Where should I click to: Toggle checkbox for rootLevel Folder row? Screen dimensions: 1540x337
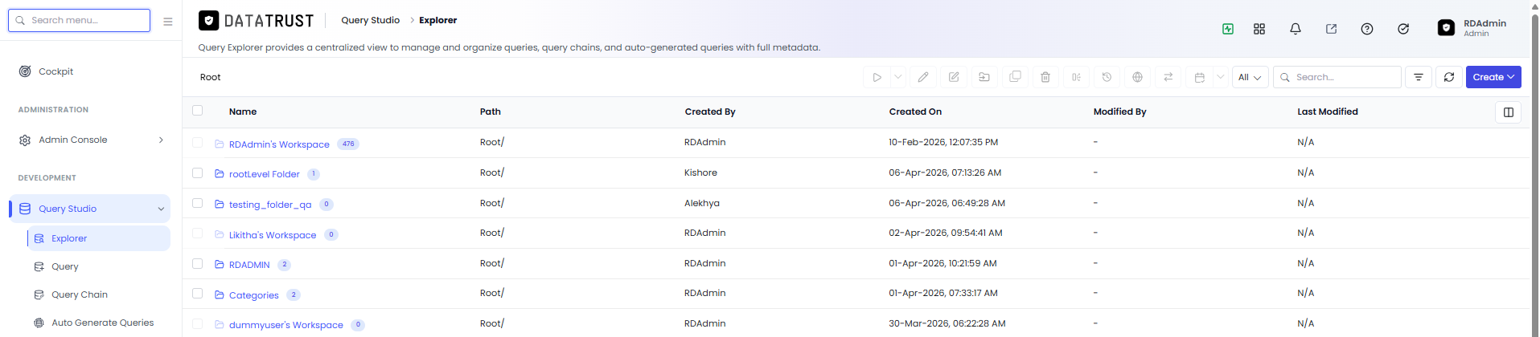click(x=198, y=173)
